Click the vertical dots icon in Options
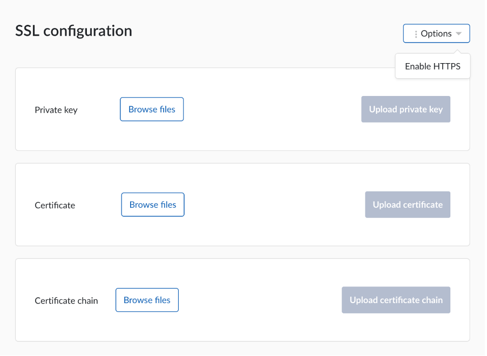Screen dimensions: 487x356 (416, 34)
